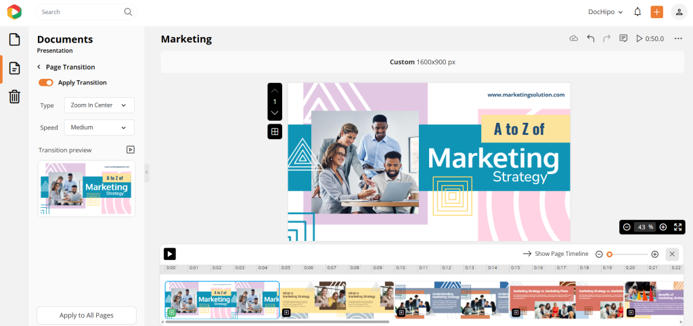Viewport: 693px width, 326px height.
Task: Open the trash bin in left sidebar
Action: coord(14,97)
